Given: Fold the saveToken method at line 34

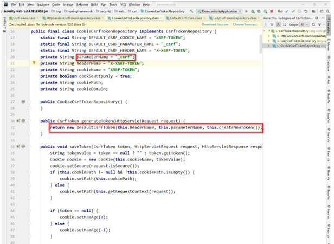Looking at the screenshot, I should point(29,146).
